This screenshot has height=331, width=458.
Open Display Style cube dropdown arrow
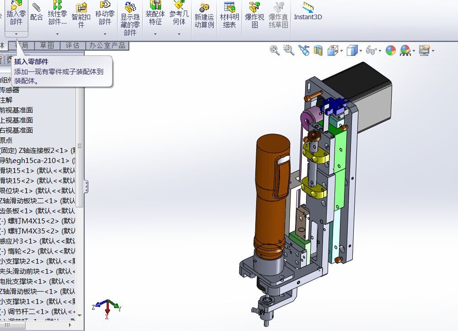361,51
